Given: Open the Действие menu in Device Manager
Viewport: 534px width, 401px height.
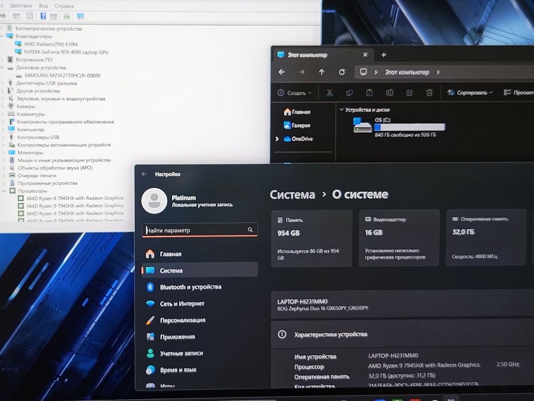Looking at the screenshot, I should tap(21, 6).
